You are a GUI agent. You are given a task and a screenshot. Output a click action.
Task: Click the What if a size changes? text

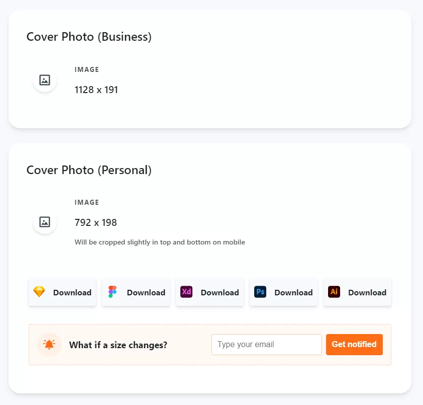coord(118,345)
